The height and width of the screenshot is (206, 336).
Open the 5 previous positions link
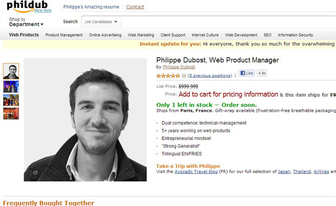(210, 76)
